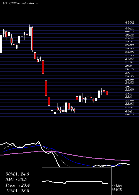Image resolution: width=139 pixels, height=195 pixels.
Task: Click the 21.2 price axis label
Action: pos(128,110)
